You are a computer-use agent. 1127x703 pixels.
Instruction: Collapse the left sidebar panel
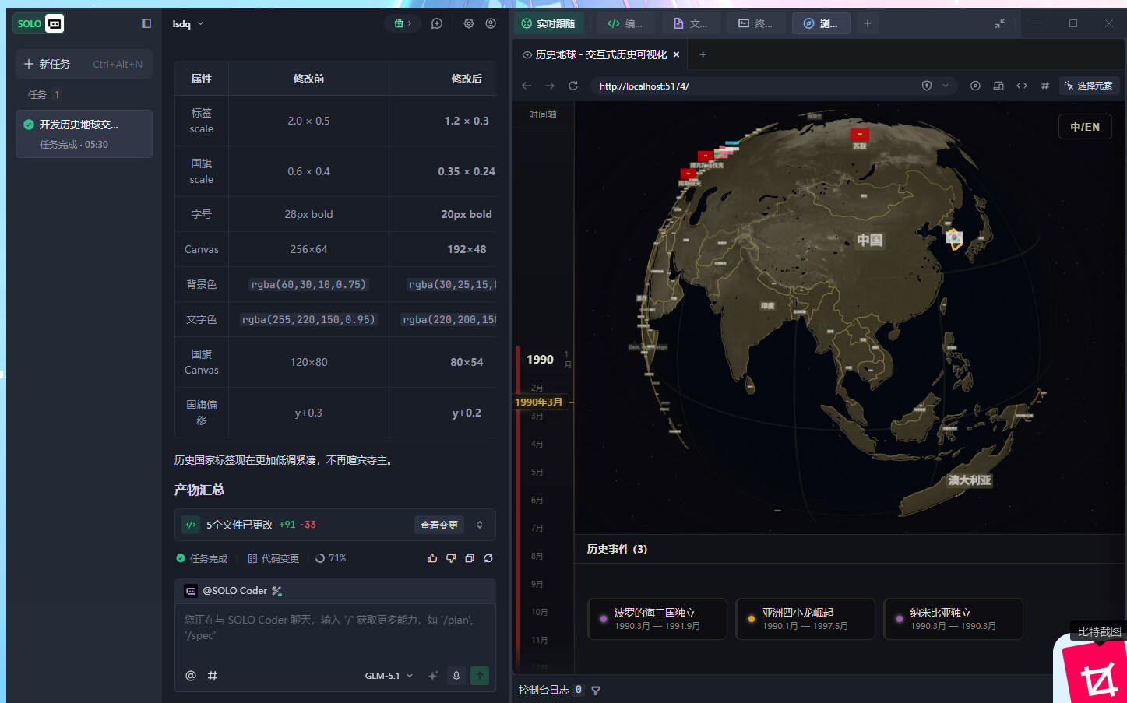point(146,23)
